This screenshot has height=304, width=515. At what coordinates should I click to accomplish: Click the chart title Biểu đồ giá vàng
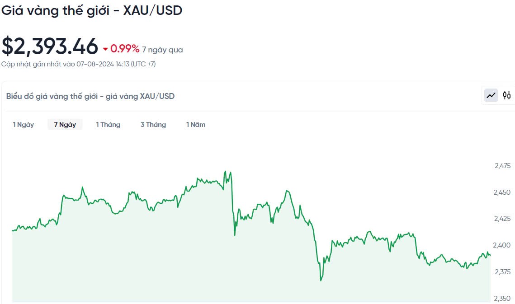(x=90, y=96)
